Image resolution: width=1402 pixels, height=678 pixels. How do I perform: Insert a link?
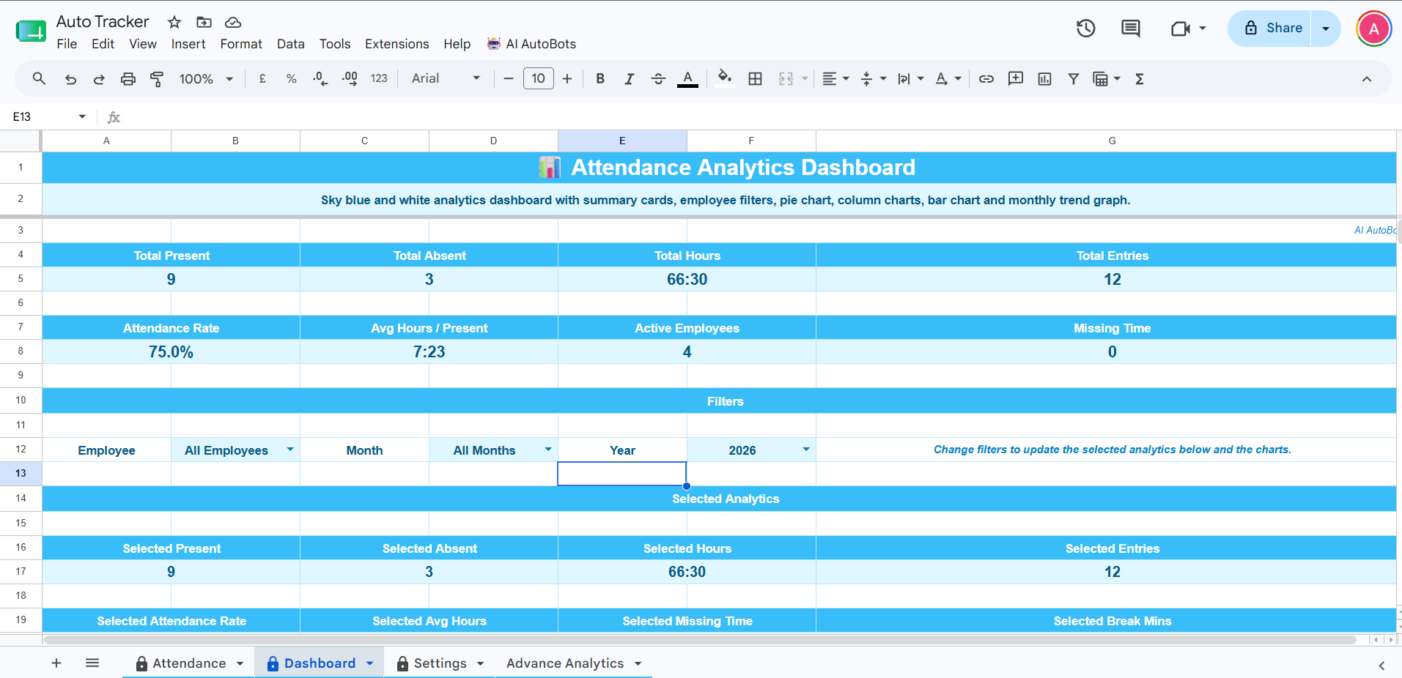click(986, 78)
